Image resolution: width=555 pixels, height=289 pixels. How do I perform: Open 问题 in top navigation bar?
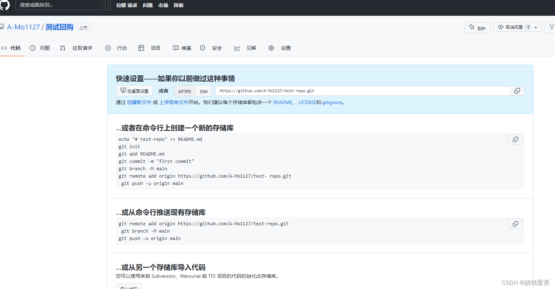click(x=148, y=5)
